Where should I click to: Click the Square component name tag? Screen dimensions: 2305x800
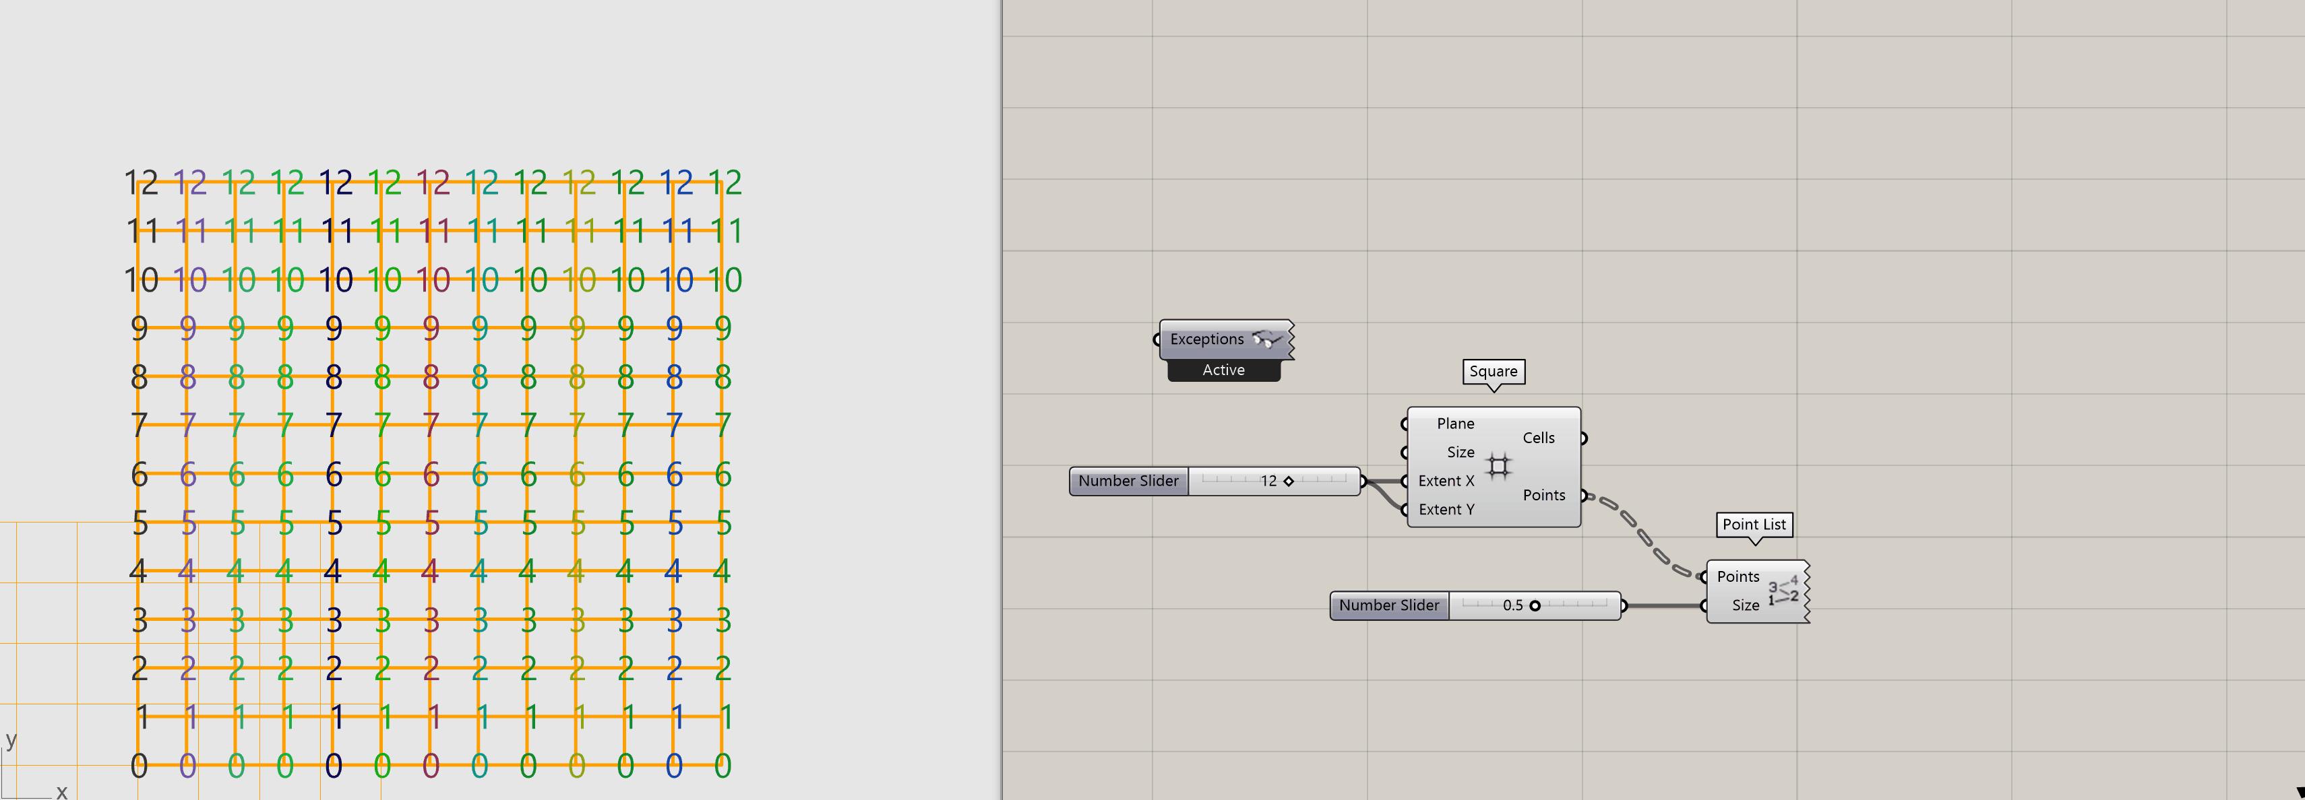pos(1494,371)
